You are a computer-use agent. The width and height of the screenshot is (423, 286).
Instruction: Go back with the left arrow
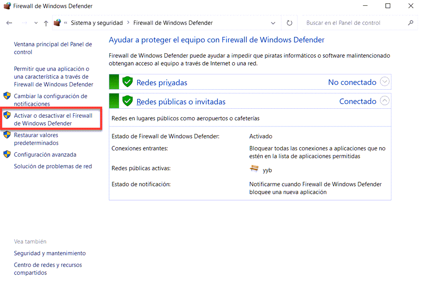tap(9, 23)
